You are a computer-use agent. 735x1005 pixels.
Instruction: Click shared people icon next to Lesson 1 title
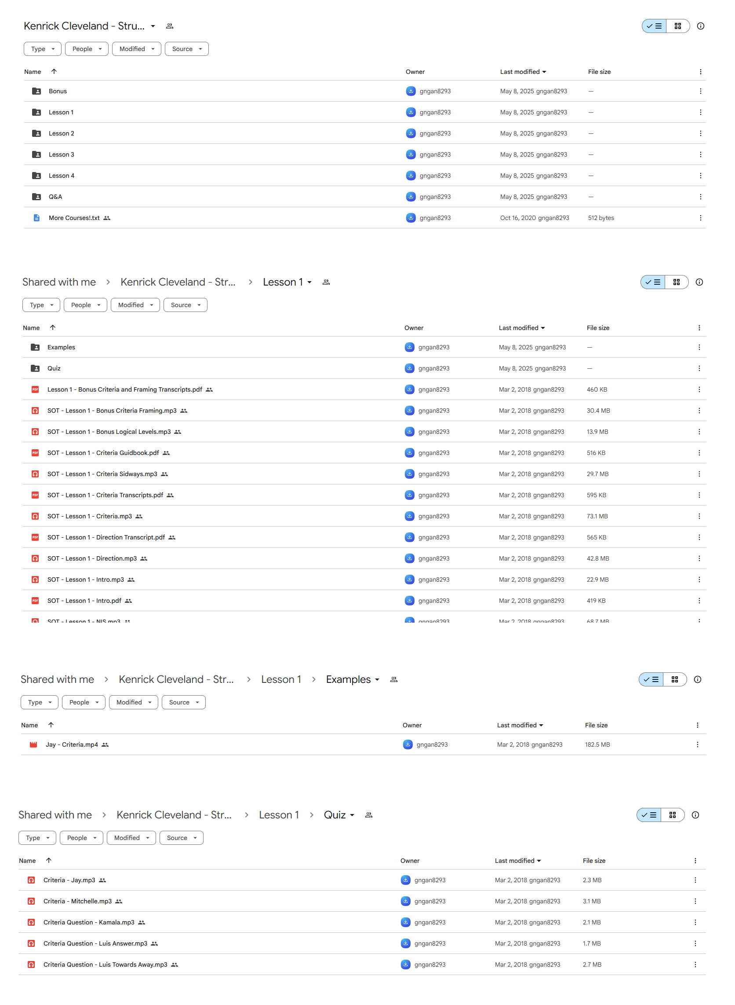tap(326, 282)
